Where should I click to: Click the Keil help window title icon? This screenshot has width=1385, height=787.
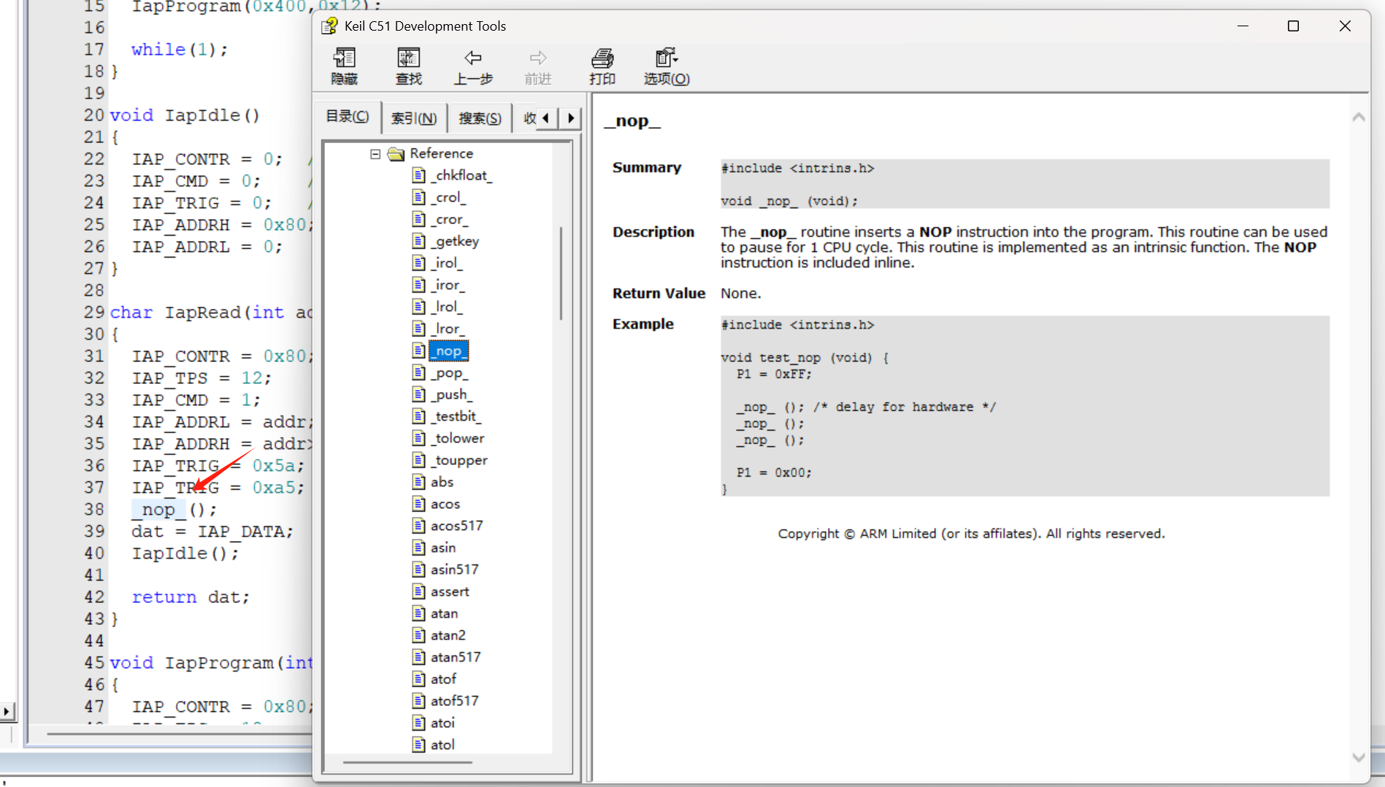[330, 26]
